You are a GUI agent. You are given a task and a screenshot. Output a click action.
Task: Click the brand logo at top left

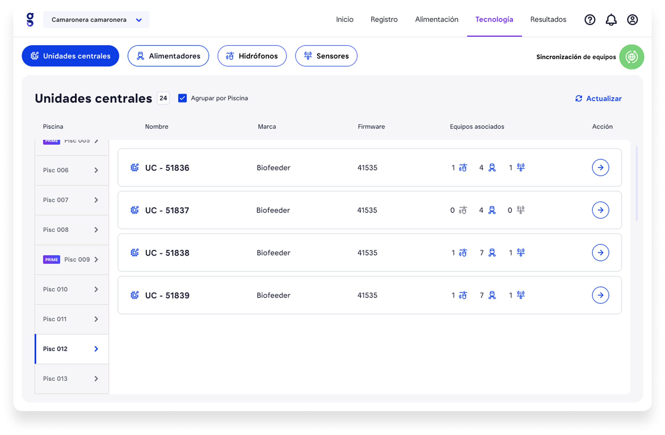tap(30, 20)
